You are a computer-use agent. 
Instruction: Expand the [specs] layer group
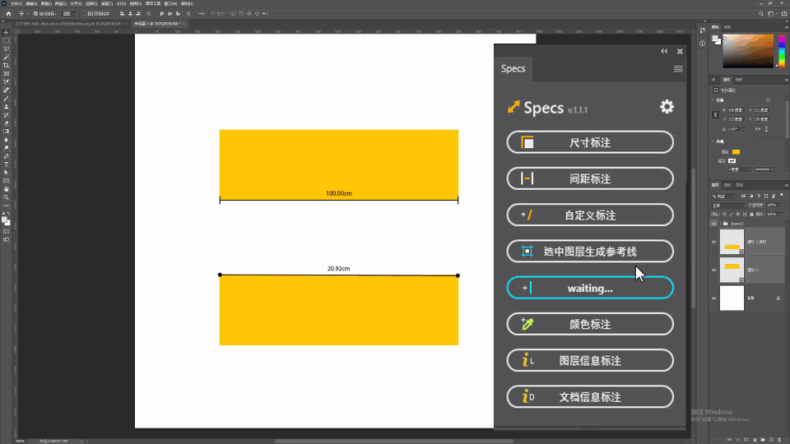coord(721,224)
